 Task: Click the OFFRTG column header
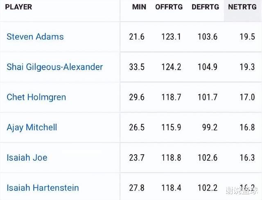coord(168,7)
